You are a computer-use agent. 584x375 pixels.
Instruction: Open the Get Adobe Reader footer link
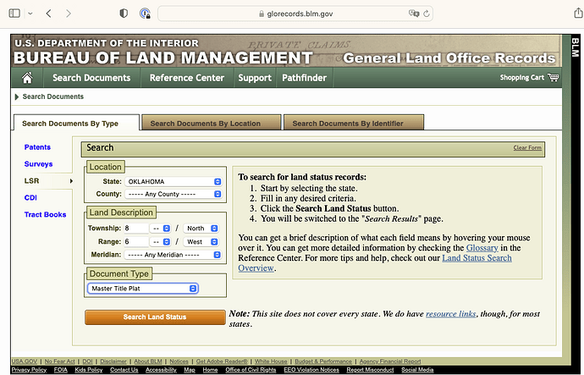click(222, 361)
